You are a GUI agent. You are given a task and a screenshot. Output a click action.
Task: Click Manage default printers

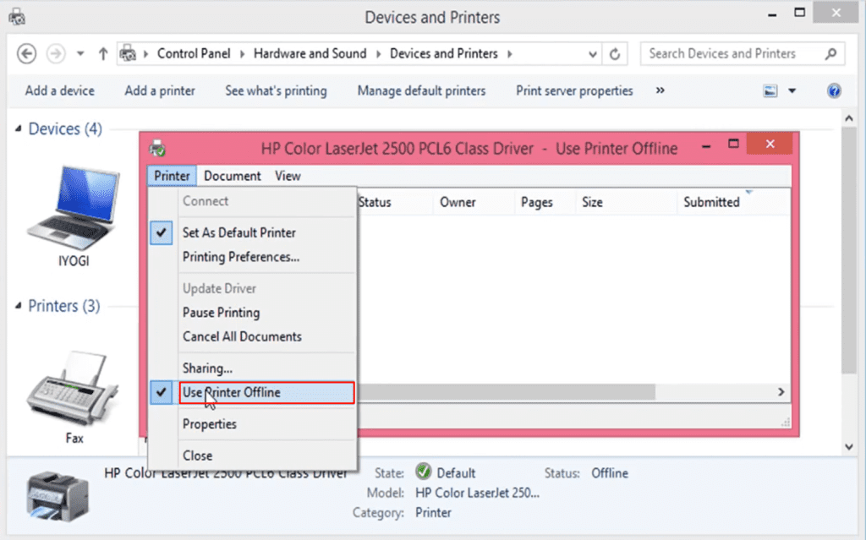tap(421, 90)
